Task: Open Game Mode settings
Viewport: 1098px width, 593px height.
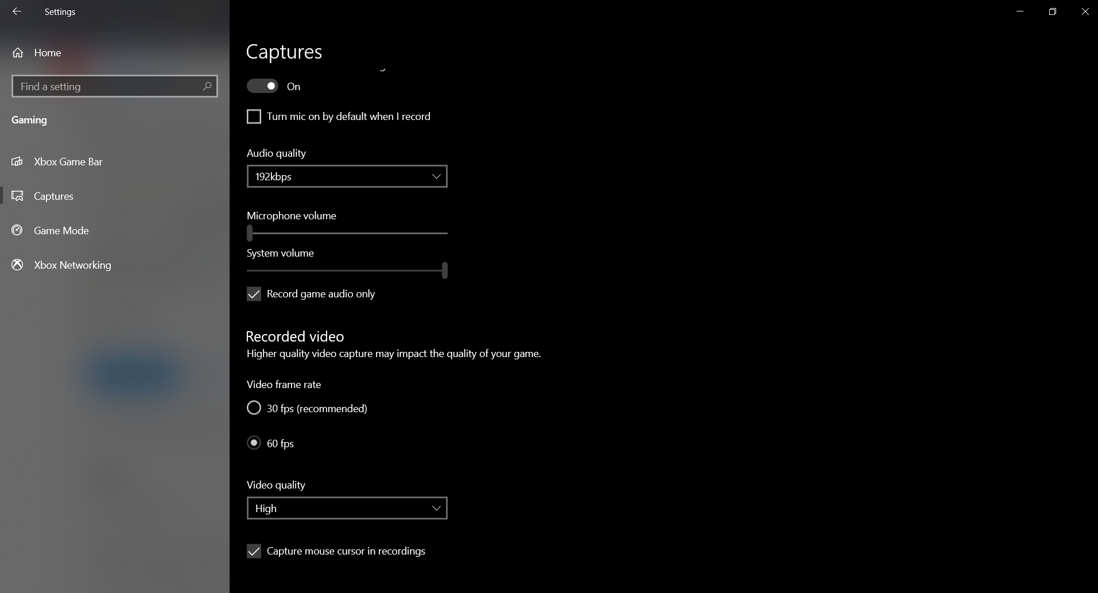Action: [x=115, y=230]
